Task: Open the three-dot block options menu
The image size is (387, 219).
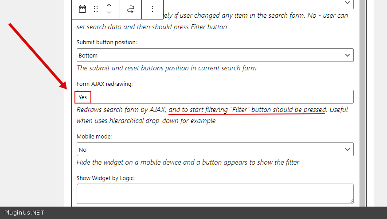Action: [x=152, y=9]
